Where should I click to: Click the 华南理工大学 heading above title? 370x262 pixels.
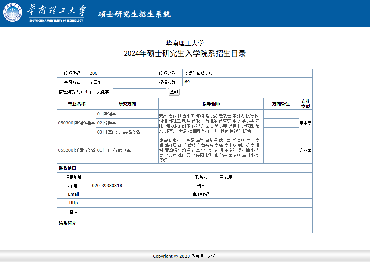[185, 43]
